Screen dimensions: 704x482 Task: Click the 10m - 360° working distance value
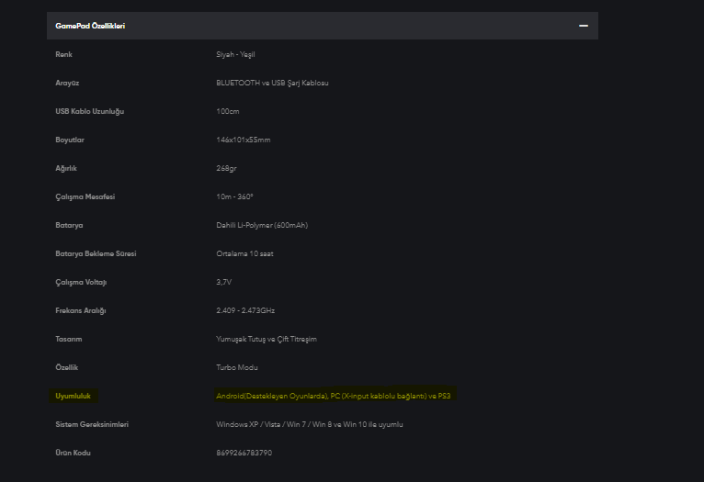(x=234, y=197)
